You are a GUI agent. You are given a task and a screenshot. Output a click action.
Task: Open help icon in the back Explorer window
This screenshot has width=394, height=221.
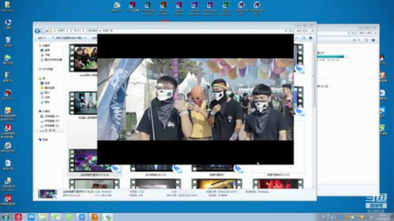[373, 40]
